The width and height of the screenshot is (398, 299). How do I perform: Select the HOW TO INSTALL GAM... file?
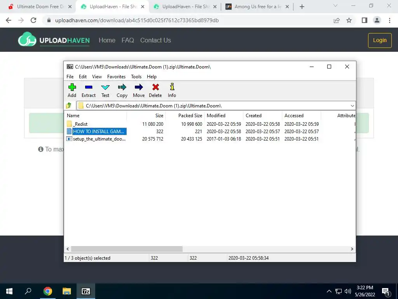209,131
